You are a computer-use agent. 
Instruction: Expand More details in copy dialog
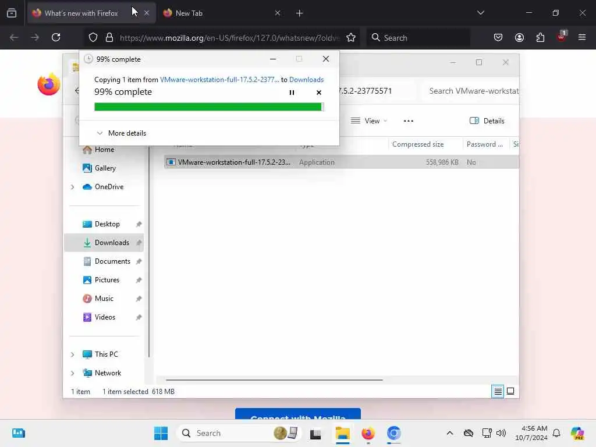tap(122, 133)
